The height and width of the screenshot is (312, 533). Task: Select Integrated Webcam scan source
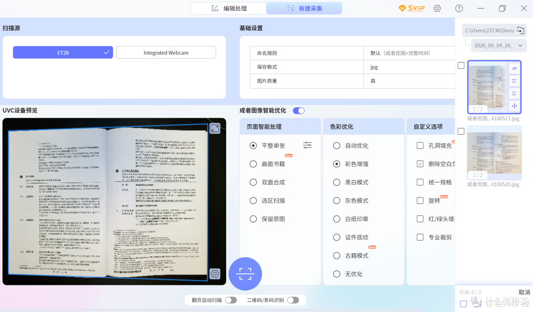pos(166,53)
